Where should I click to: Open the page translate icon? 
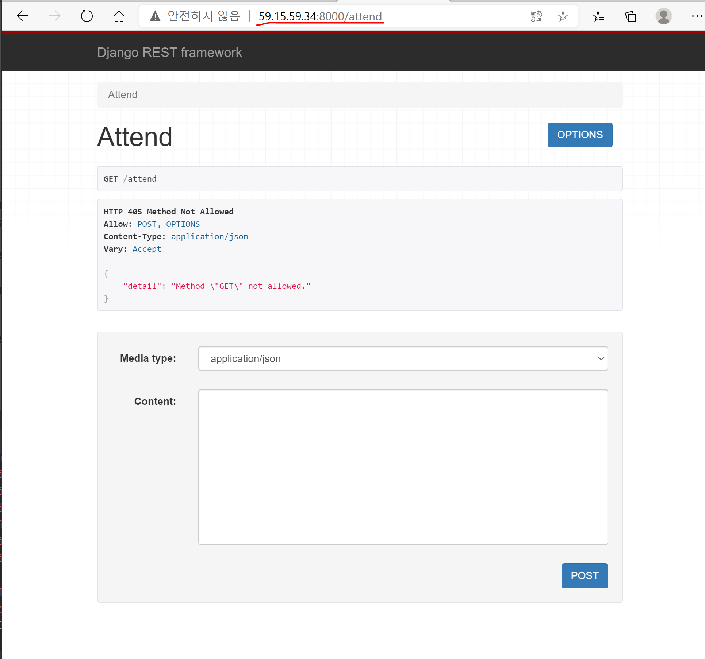click(x=536, y=16)
